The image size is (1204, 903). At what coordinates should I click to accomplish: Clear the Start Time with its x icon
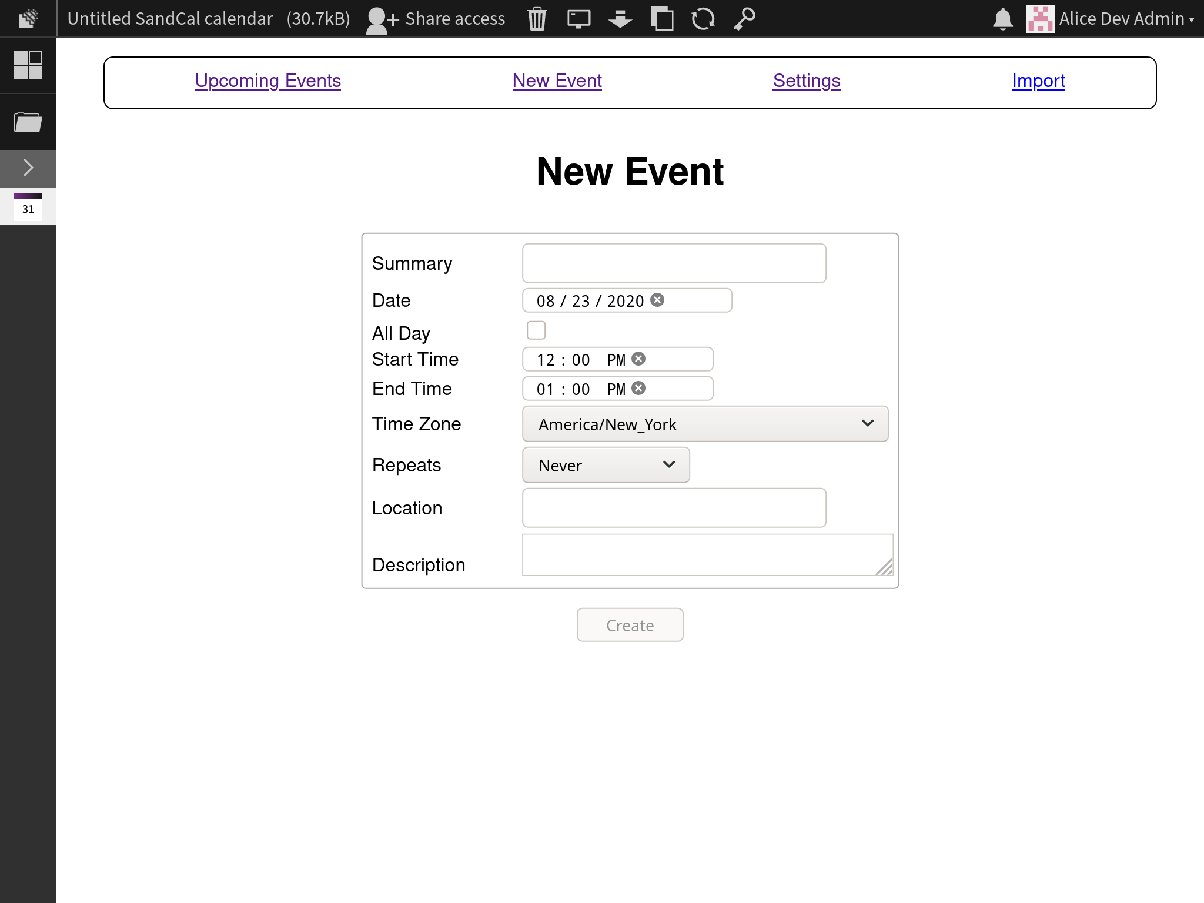639,359
